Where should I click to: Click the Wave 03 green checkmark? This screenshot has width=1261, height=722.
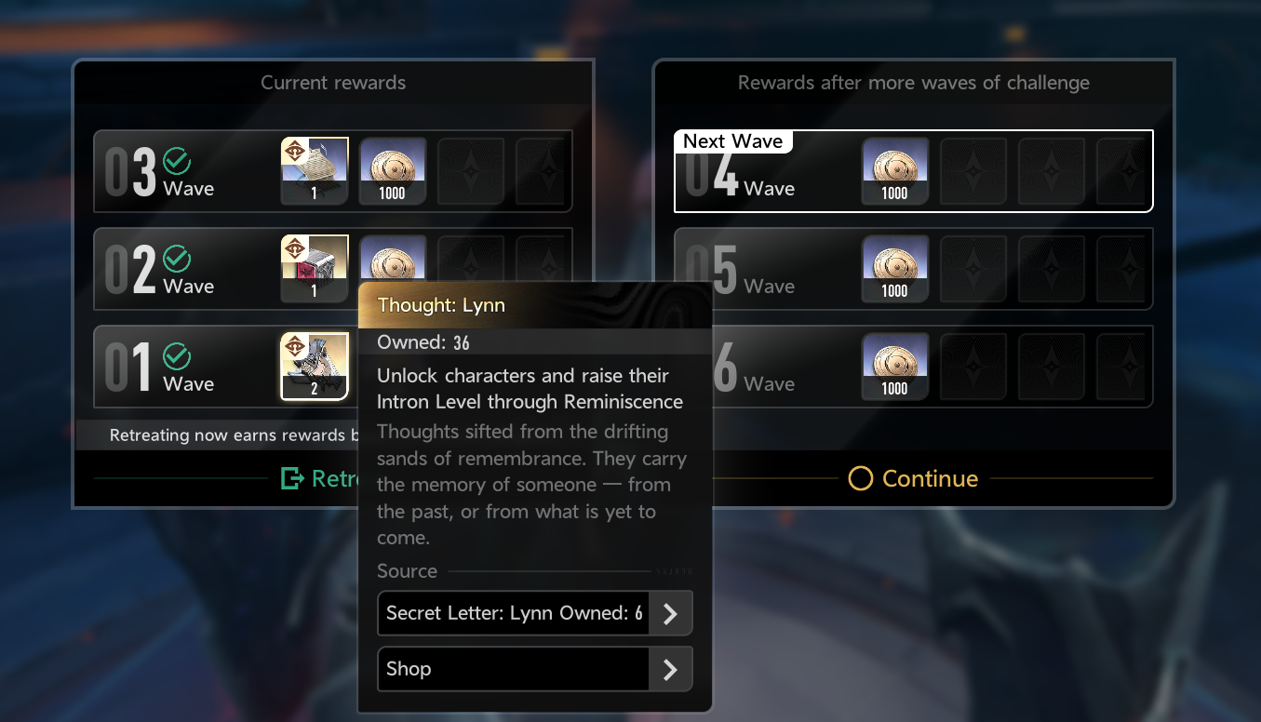pos(177,161)
